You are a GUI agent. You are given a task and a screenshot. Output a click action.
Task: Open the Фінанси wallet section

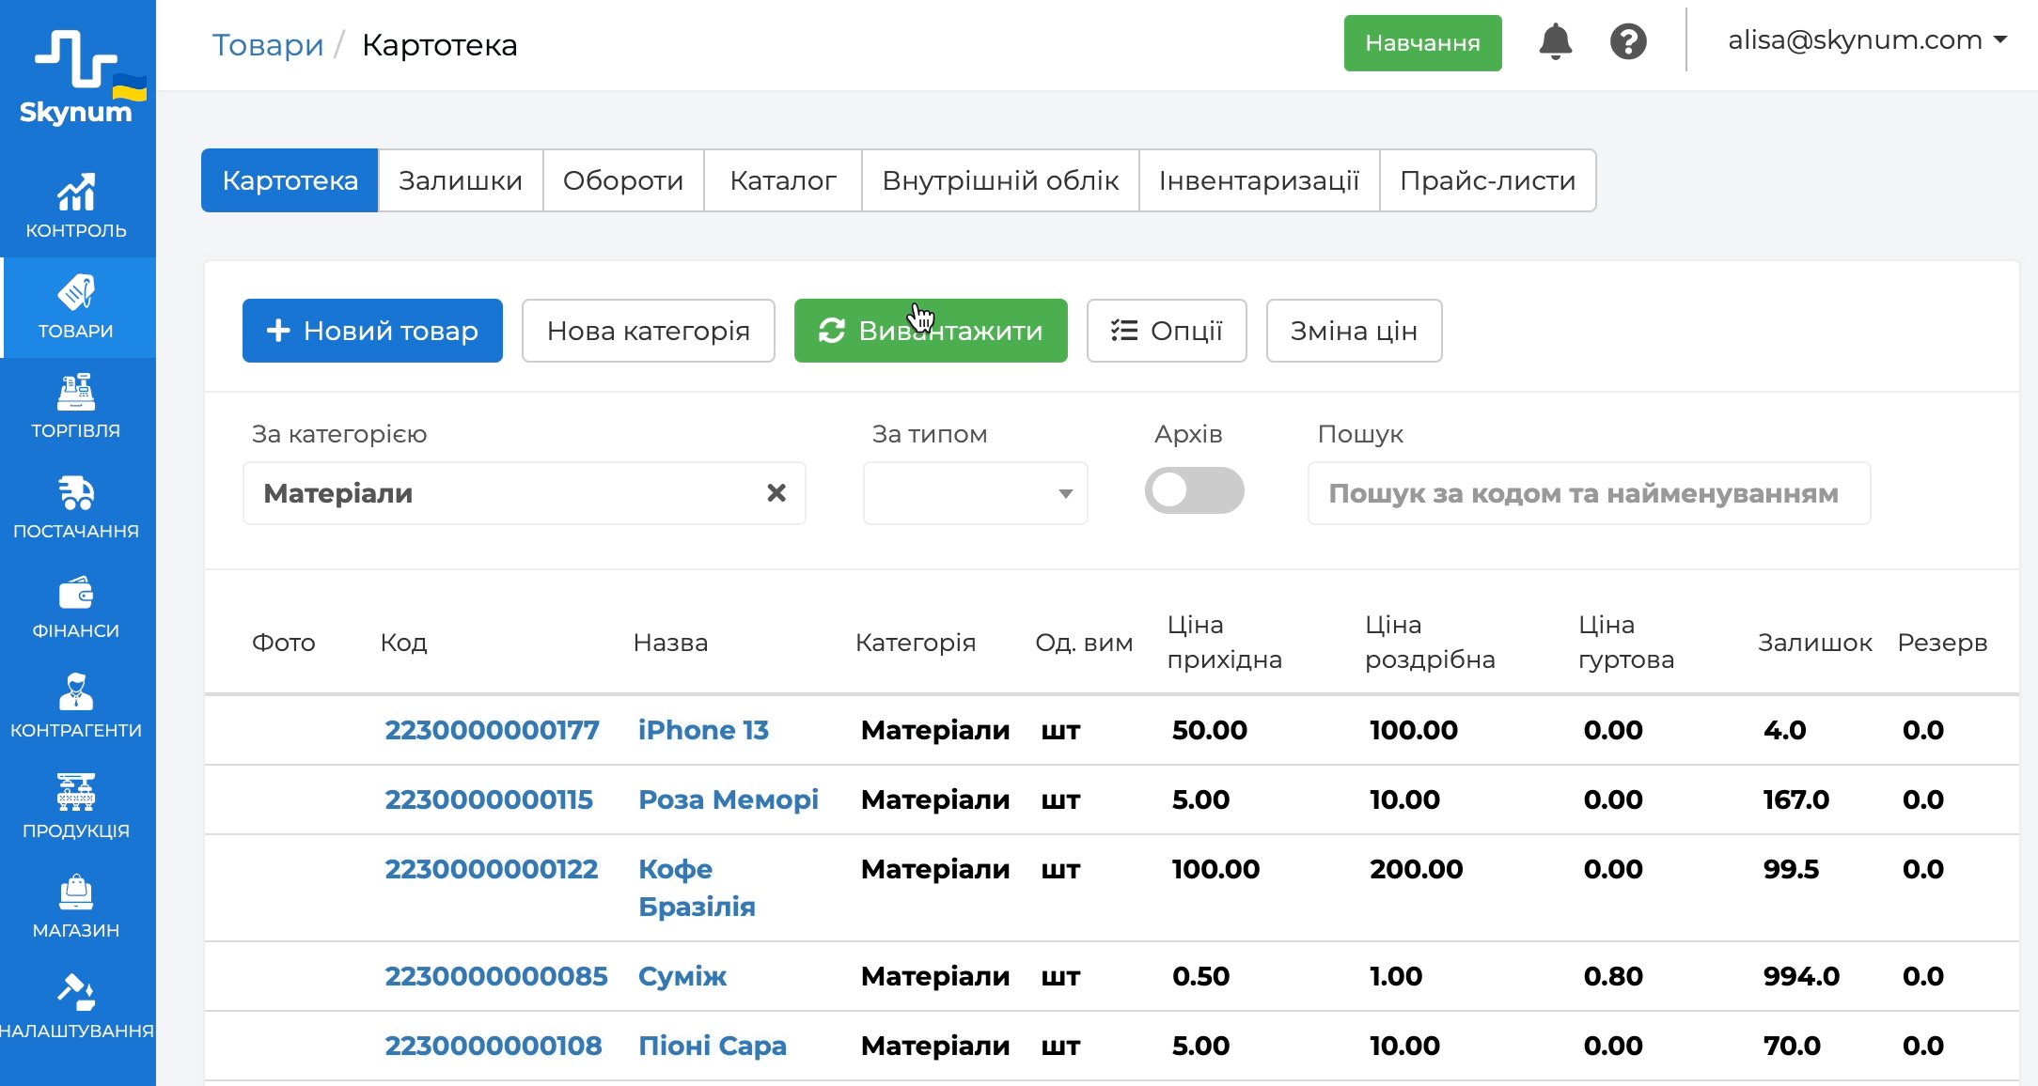(x=76, y=607)
